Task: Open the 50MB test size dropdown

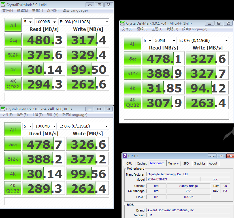Action: 165,40
